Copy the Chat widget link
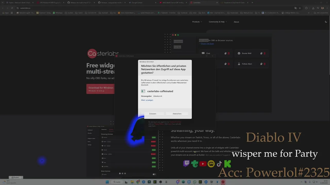Screen dimensions: 330x185 click(226, 53)
